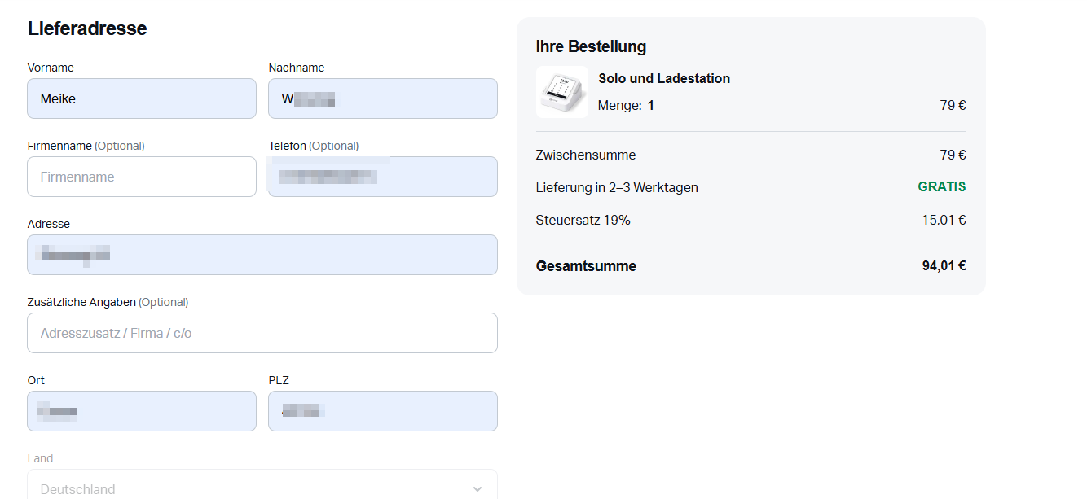The height and width of the screenshot is (499, 1087).
Task: Click the Menge quantity label
Action: click(620, 105)
